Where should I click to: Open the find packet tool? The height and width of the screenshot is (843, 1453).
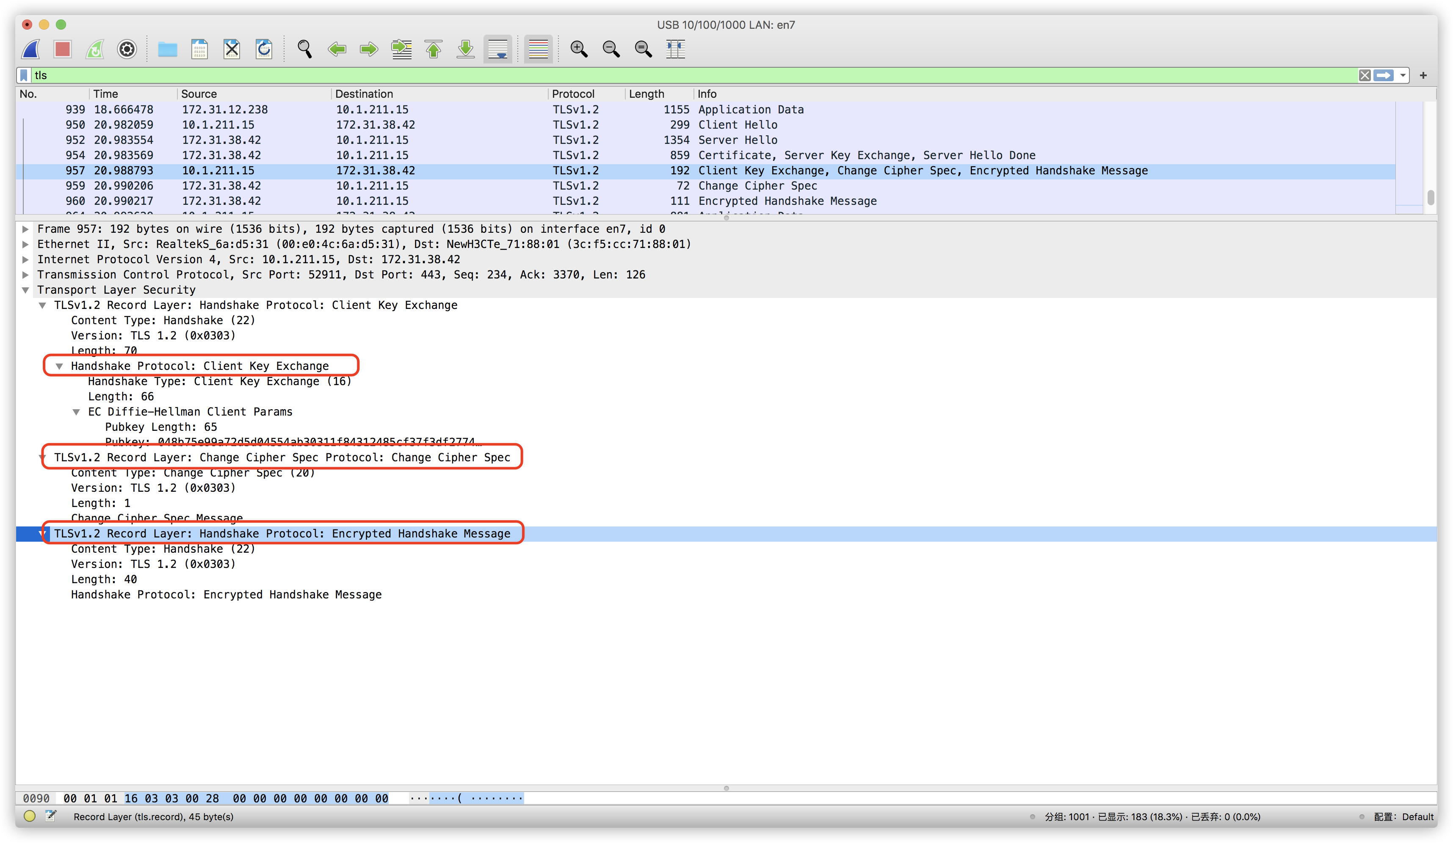pyautogui.click(x=305, y=49)
